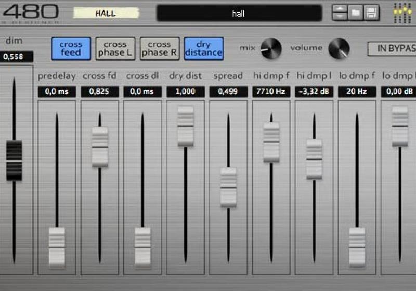Click the cross fd slider handle
Viewport: 416px width, 291px height.
[100, 147]
